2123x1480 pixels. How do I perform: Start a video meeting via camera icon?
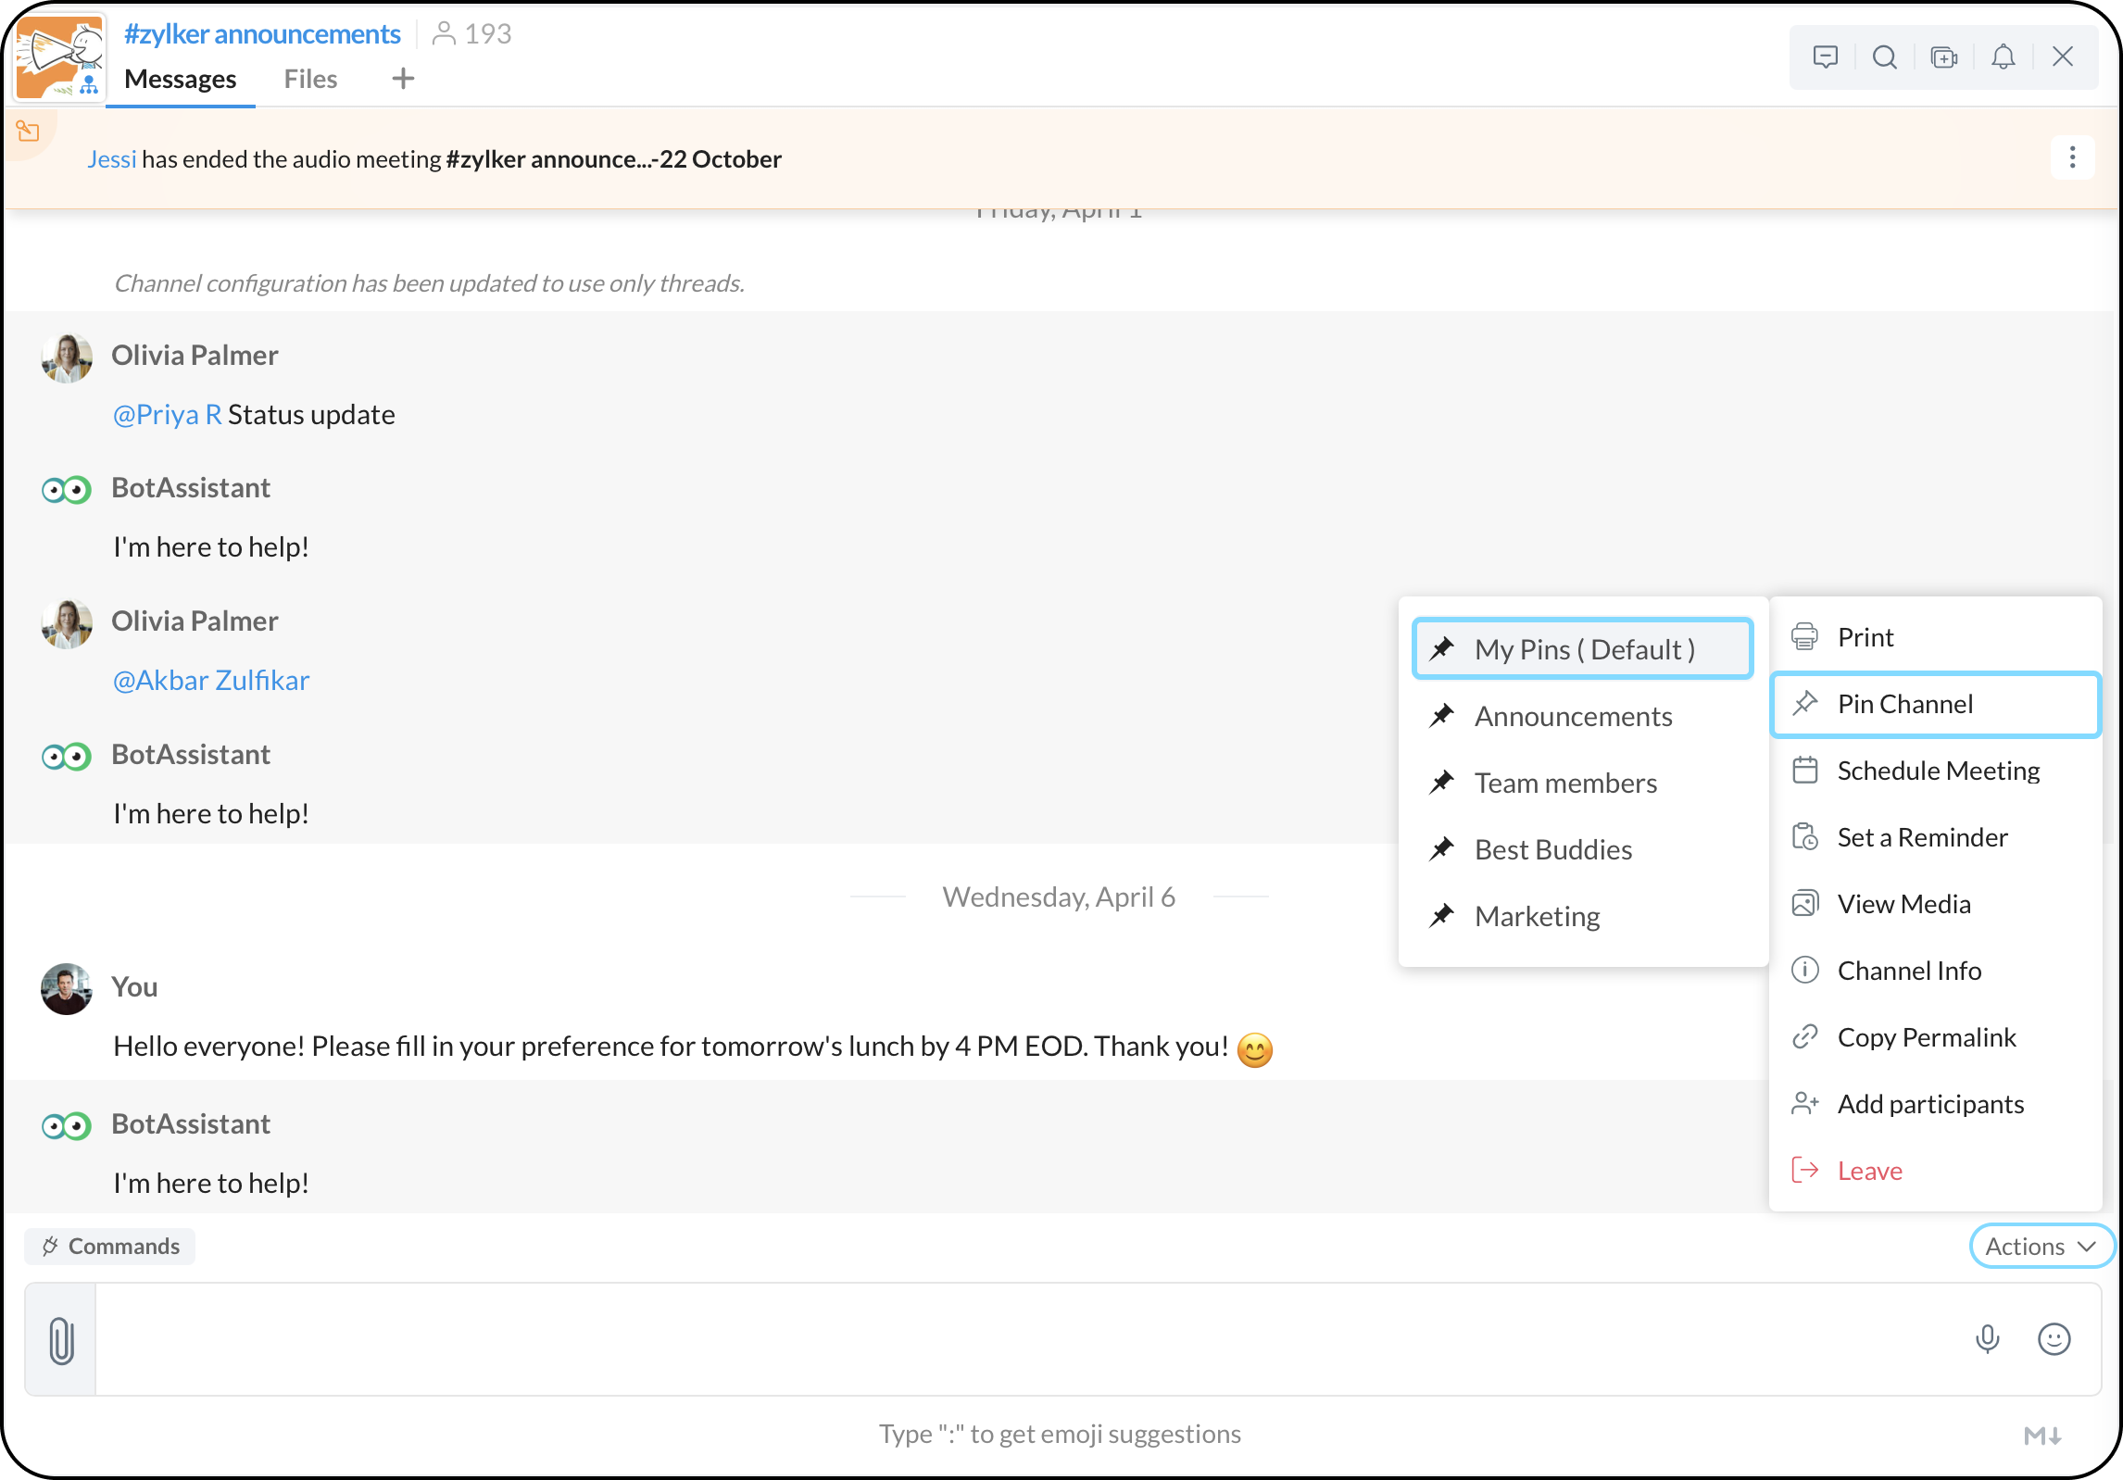click(x=1943, y=57)
